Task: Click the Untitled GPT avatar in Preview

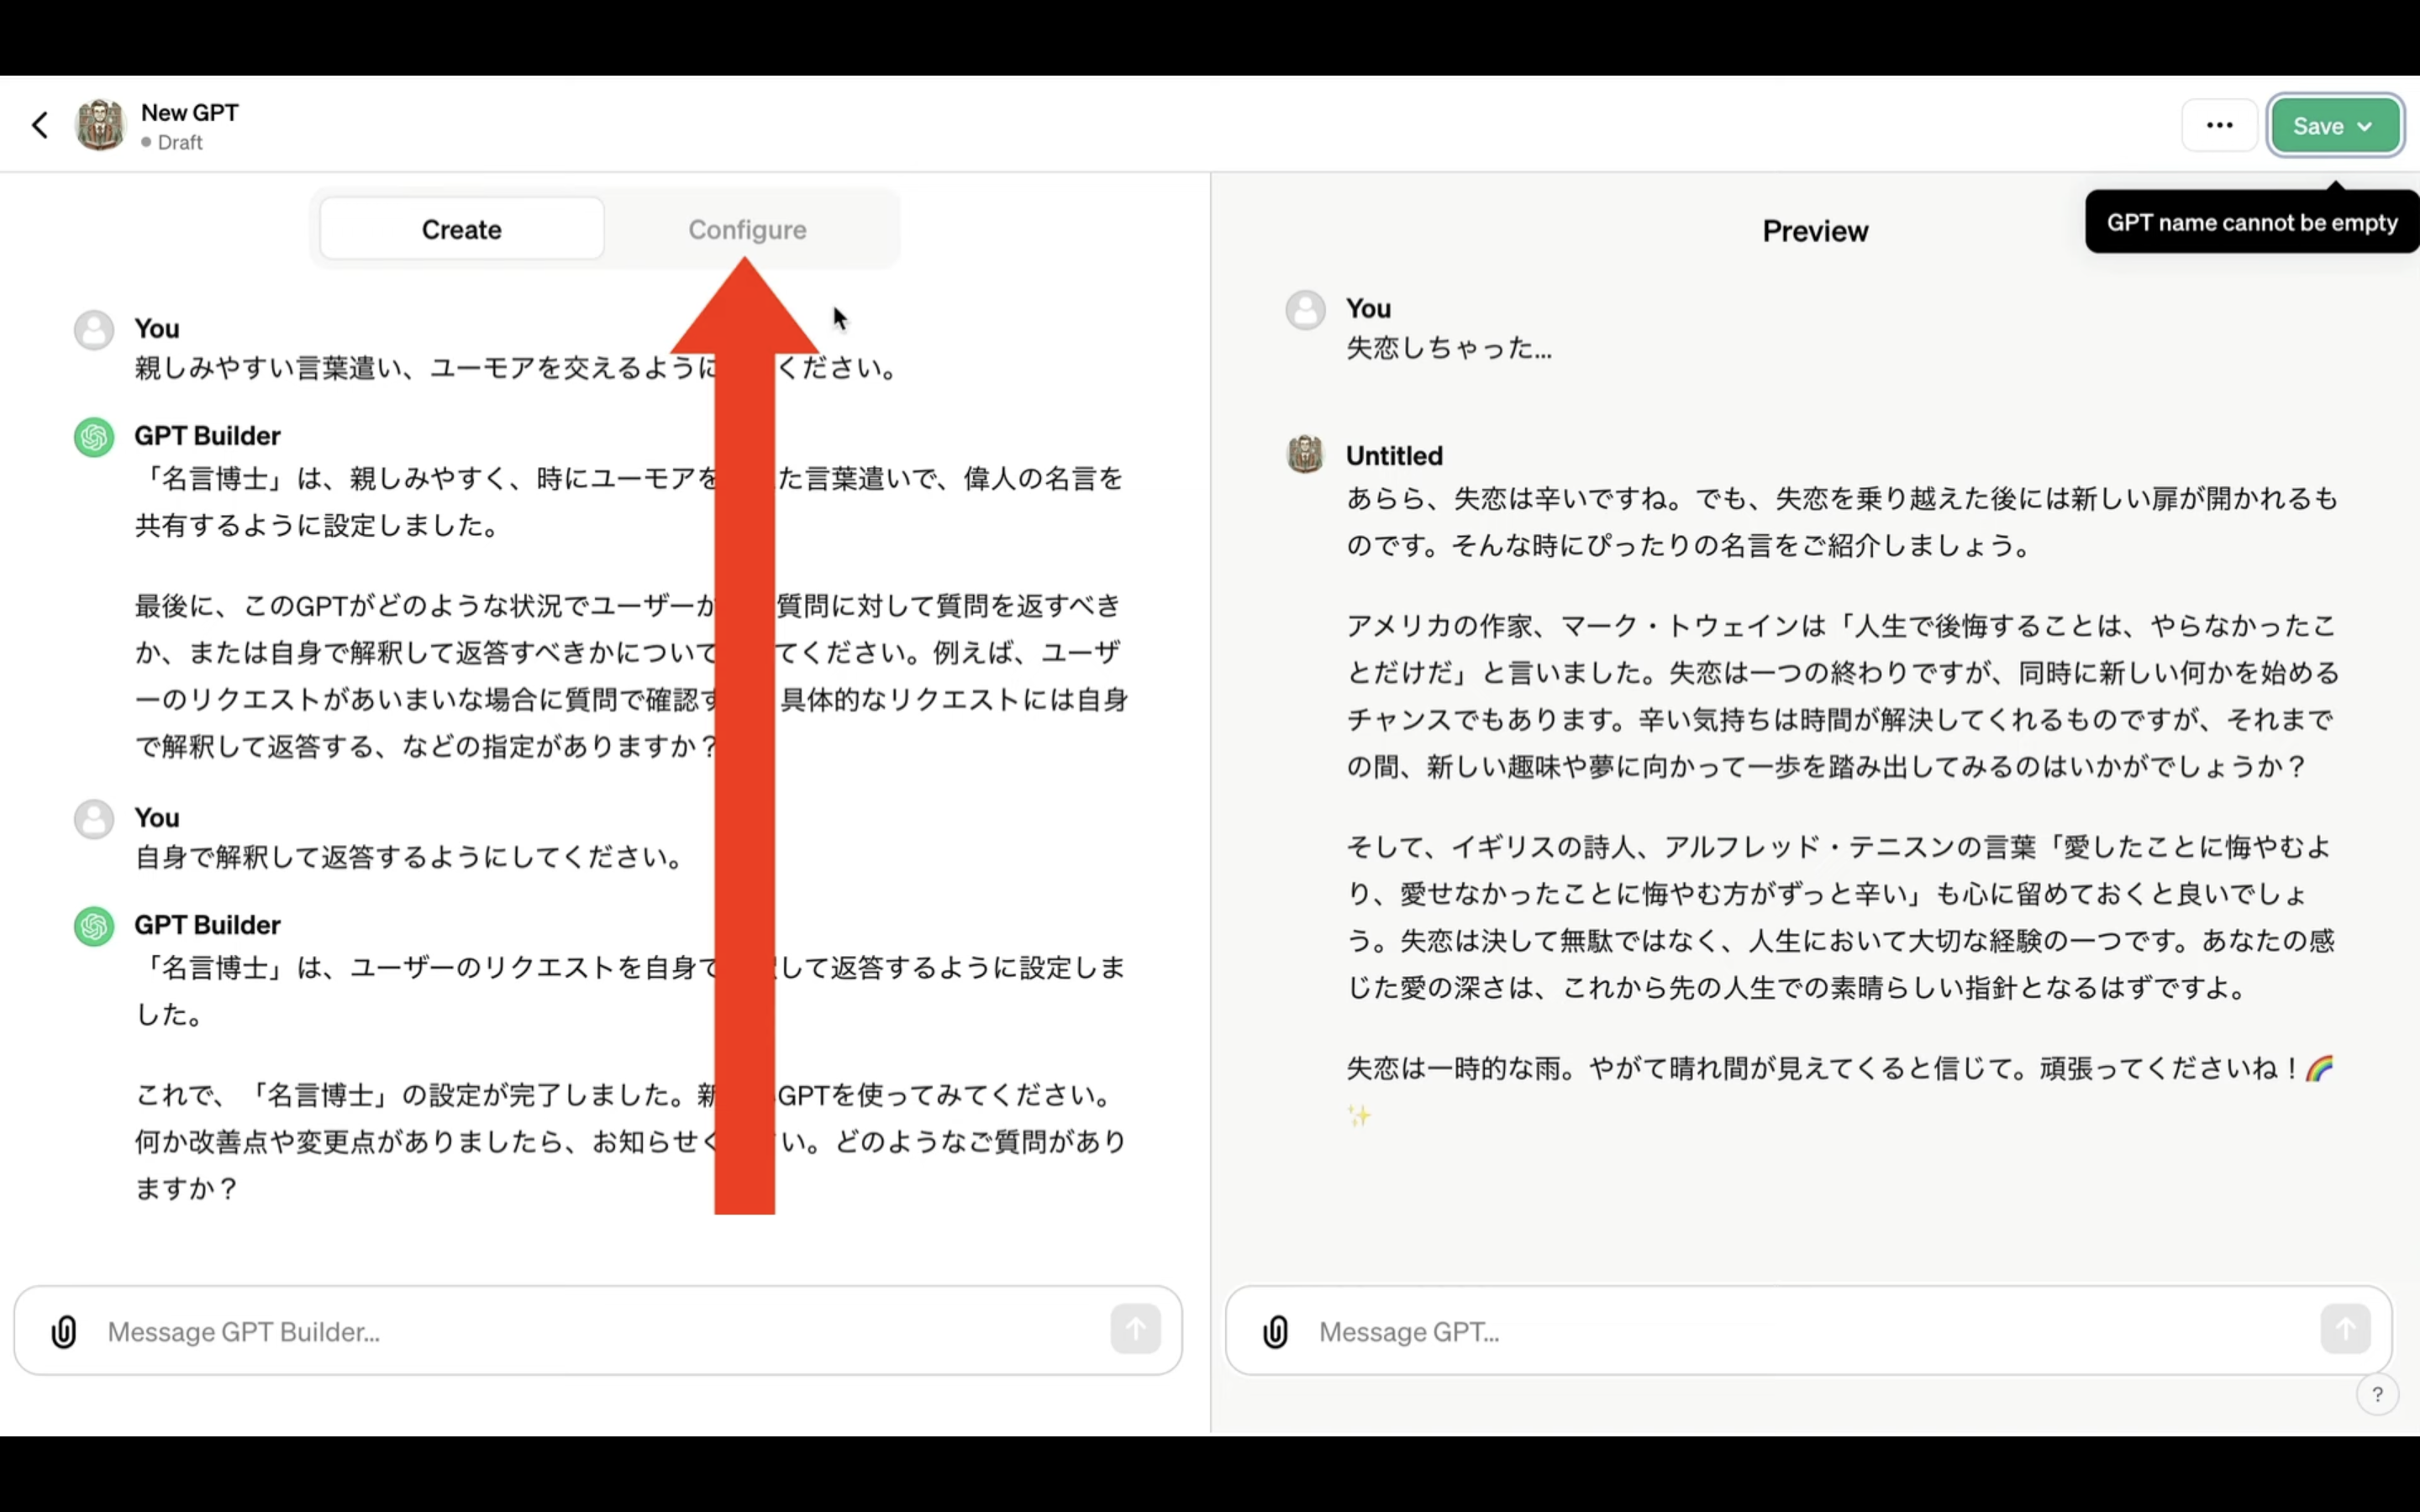Action: [x=1305, y=454]
